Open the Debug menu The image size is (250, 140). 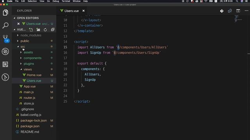[x=56, y=1]
